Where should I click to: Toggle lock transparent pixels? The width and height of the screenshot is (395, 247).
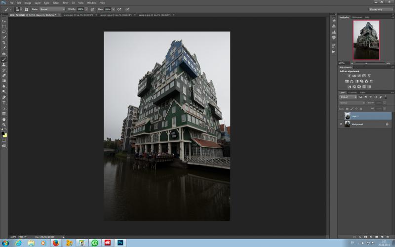pyautogui.click(x=347, y=109)
